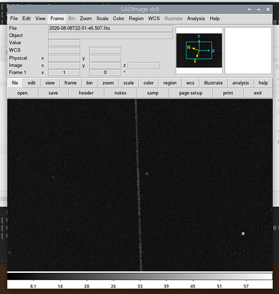Select the 'analysis' button bar tab
The width and height of the screenshot is (279, 294).
pos(241,83)
